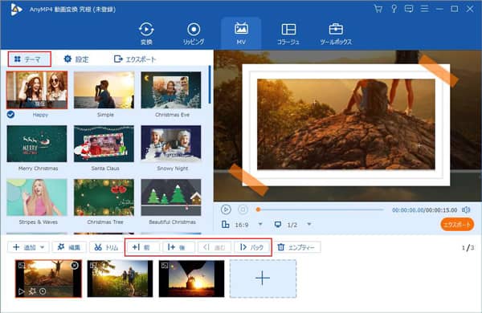The width and height of the screenshot is (482, 313).
Task: Click the orange エクスポート button
Action: [x=457, y=225]
